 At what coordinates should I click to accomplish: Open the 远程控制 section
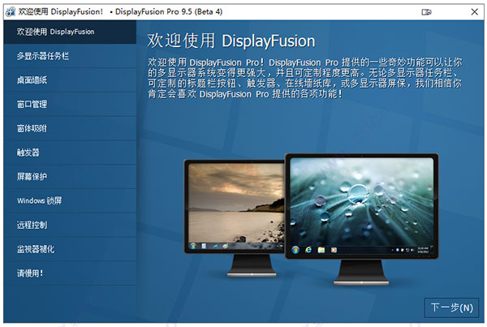[x=70, y=225]
